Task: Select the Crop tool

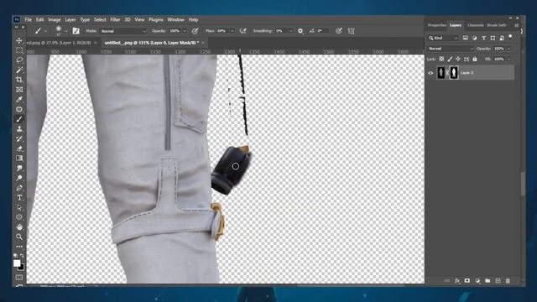Action: pyautogui.click(x=19, y=80)
